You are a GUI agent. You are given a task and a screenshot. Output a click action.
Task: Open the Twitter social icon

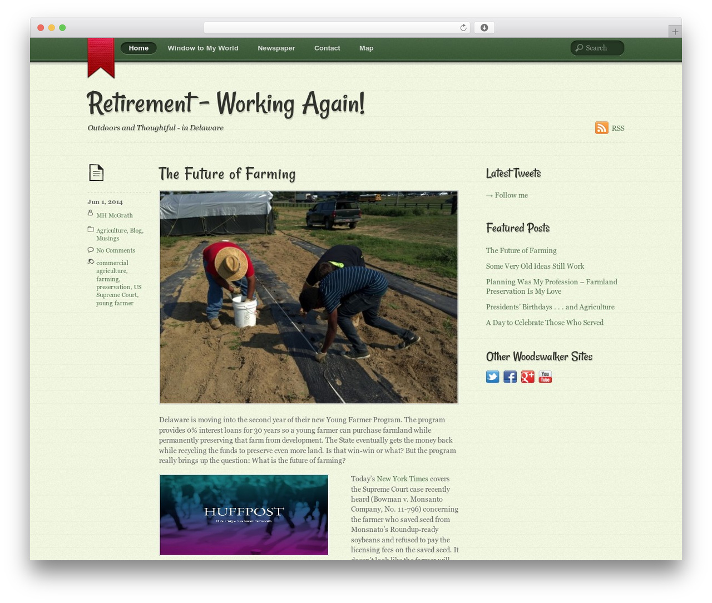492,377
